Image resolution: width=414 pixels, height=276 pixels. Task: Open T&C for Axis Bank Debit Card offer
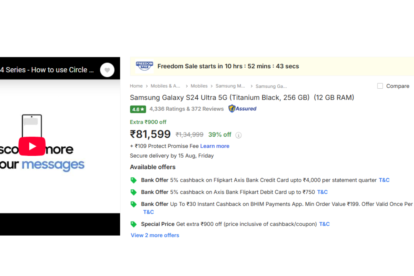coord(322,192)
